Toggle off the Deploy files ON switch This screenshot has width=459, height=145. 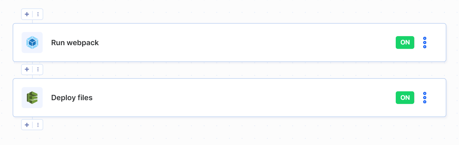(405, 98)
